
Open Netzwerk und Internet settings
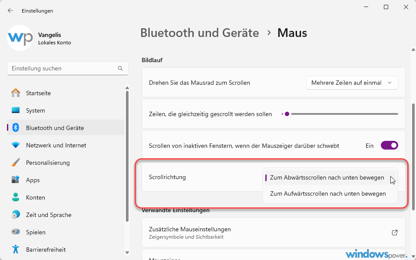pos(66,145)
